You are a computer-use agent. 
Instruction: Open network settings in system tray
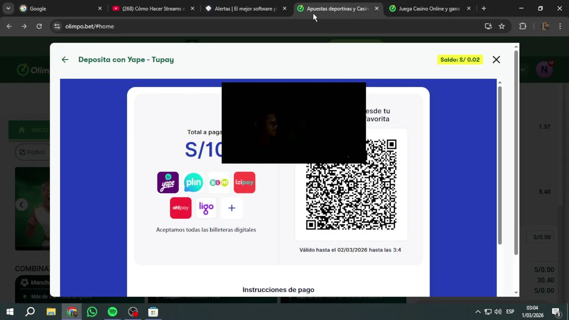(x=488, y=312)
